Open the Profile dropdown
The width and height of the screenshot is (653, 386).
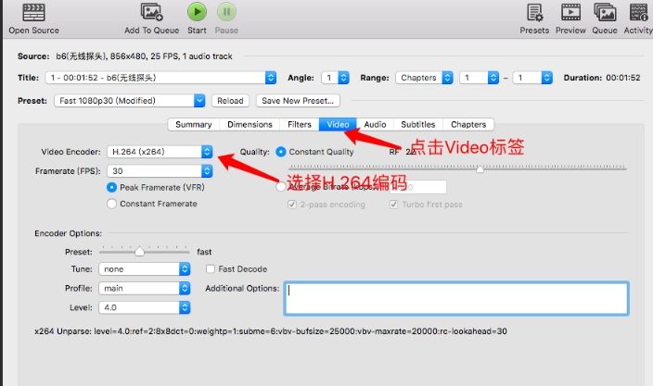click(x=145, y=288)
